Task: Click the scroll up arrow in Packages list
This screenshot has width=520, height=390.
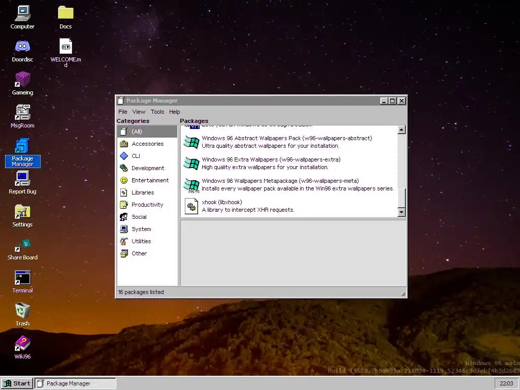Action: coord(401,129)
